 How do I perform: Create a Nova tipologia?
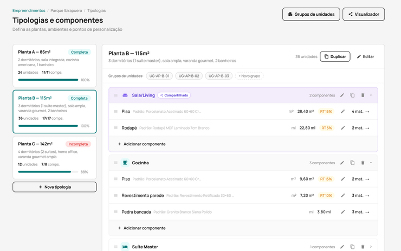(x=55, y=187)
